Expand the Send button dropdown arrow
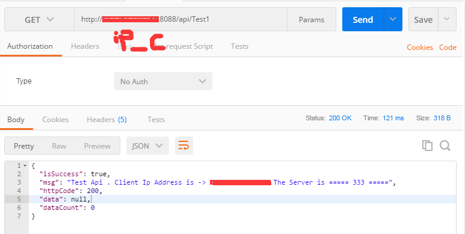Image resolution: width=465 pixels, height=234 pixels. [x=393, y=19]
